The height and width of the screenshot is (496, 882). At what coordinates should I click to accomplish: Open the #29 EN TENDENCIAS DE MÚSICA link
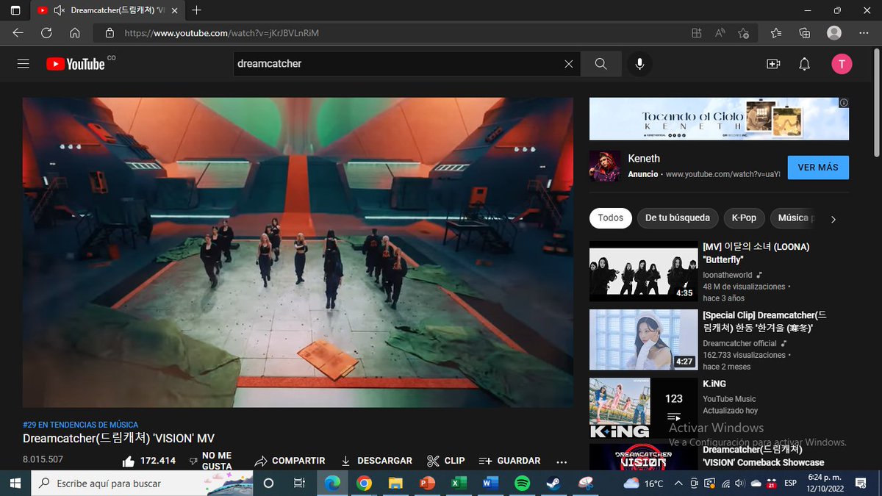pyautogui.click(x=80, y=425)
